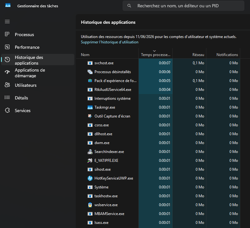Click the Applications de démarrage gauge icon
This screenshot has width=250, height=228.
7,72
